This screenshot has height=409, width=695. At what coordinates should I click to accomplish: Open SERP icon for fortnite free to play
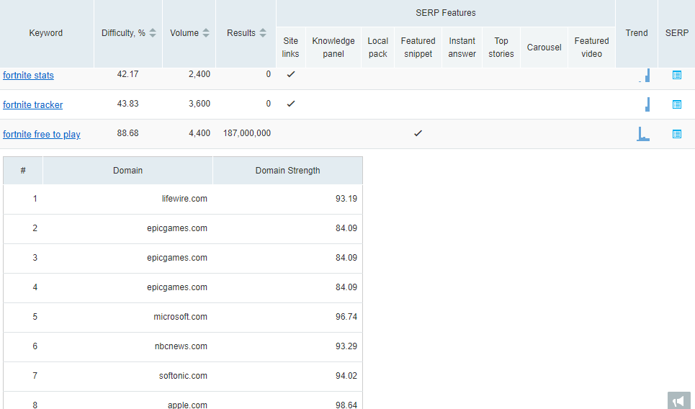click(x=676, y=134)
